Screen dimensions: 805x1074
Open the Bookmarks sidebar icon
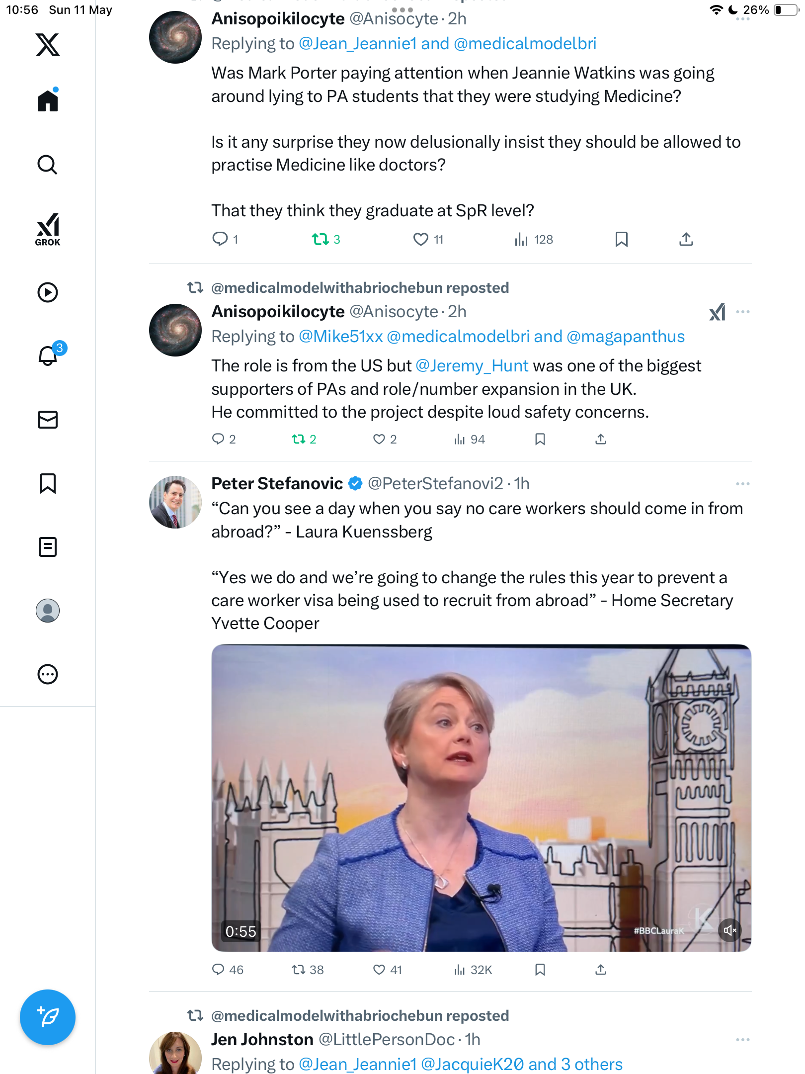coord(48,483)
